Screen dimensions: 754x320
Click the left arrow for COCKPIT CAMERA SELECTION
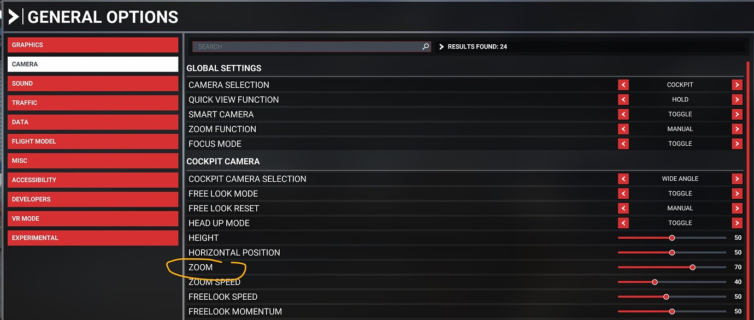click(623, 179)
